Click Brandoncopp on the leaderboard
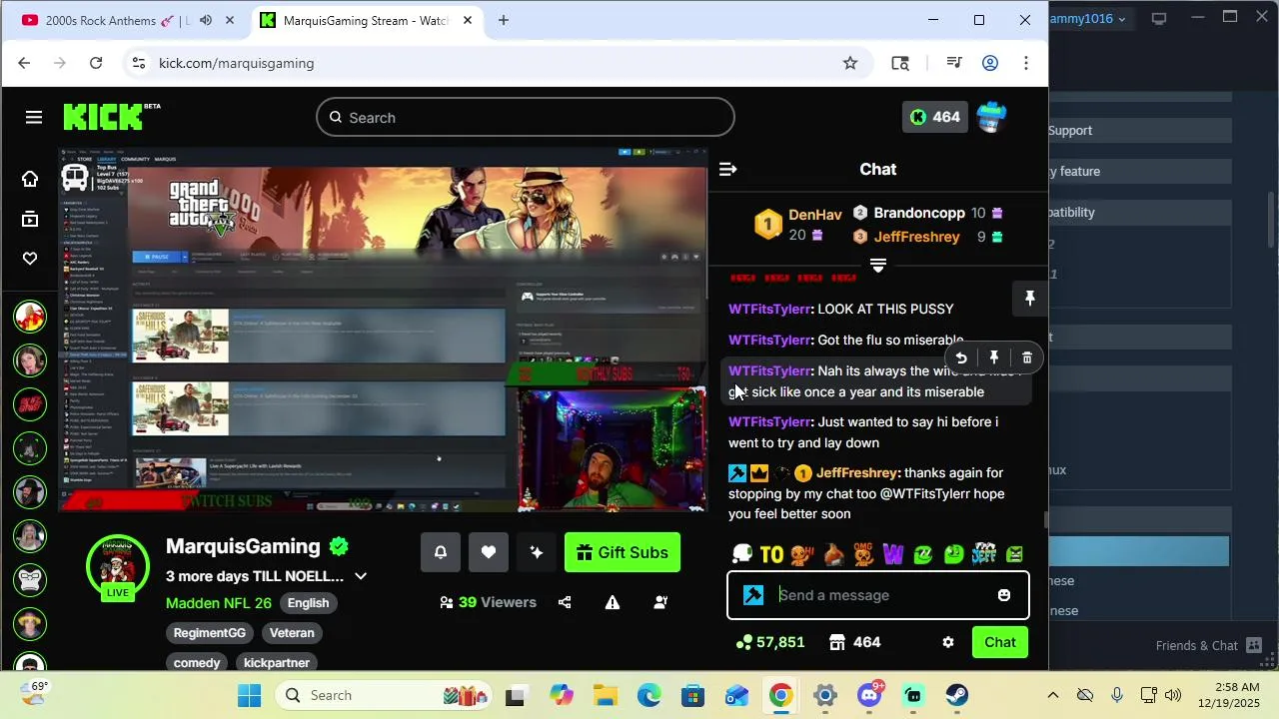Screen dimensions: 1279x719 point(919,213)
